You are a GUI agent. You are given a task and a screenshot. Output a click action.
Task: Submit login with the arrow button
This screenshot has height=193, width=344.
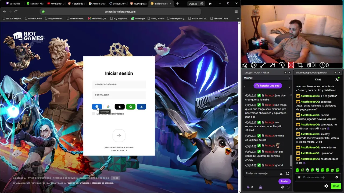click(x=119, y=136)
